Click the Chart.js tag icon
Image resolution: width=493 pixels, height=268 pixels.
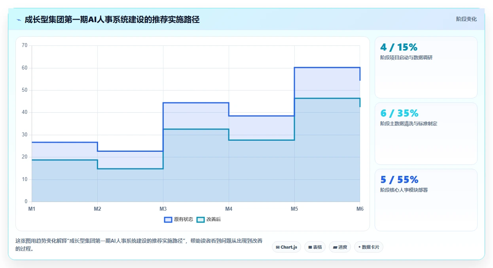(x=278, y=247)
